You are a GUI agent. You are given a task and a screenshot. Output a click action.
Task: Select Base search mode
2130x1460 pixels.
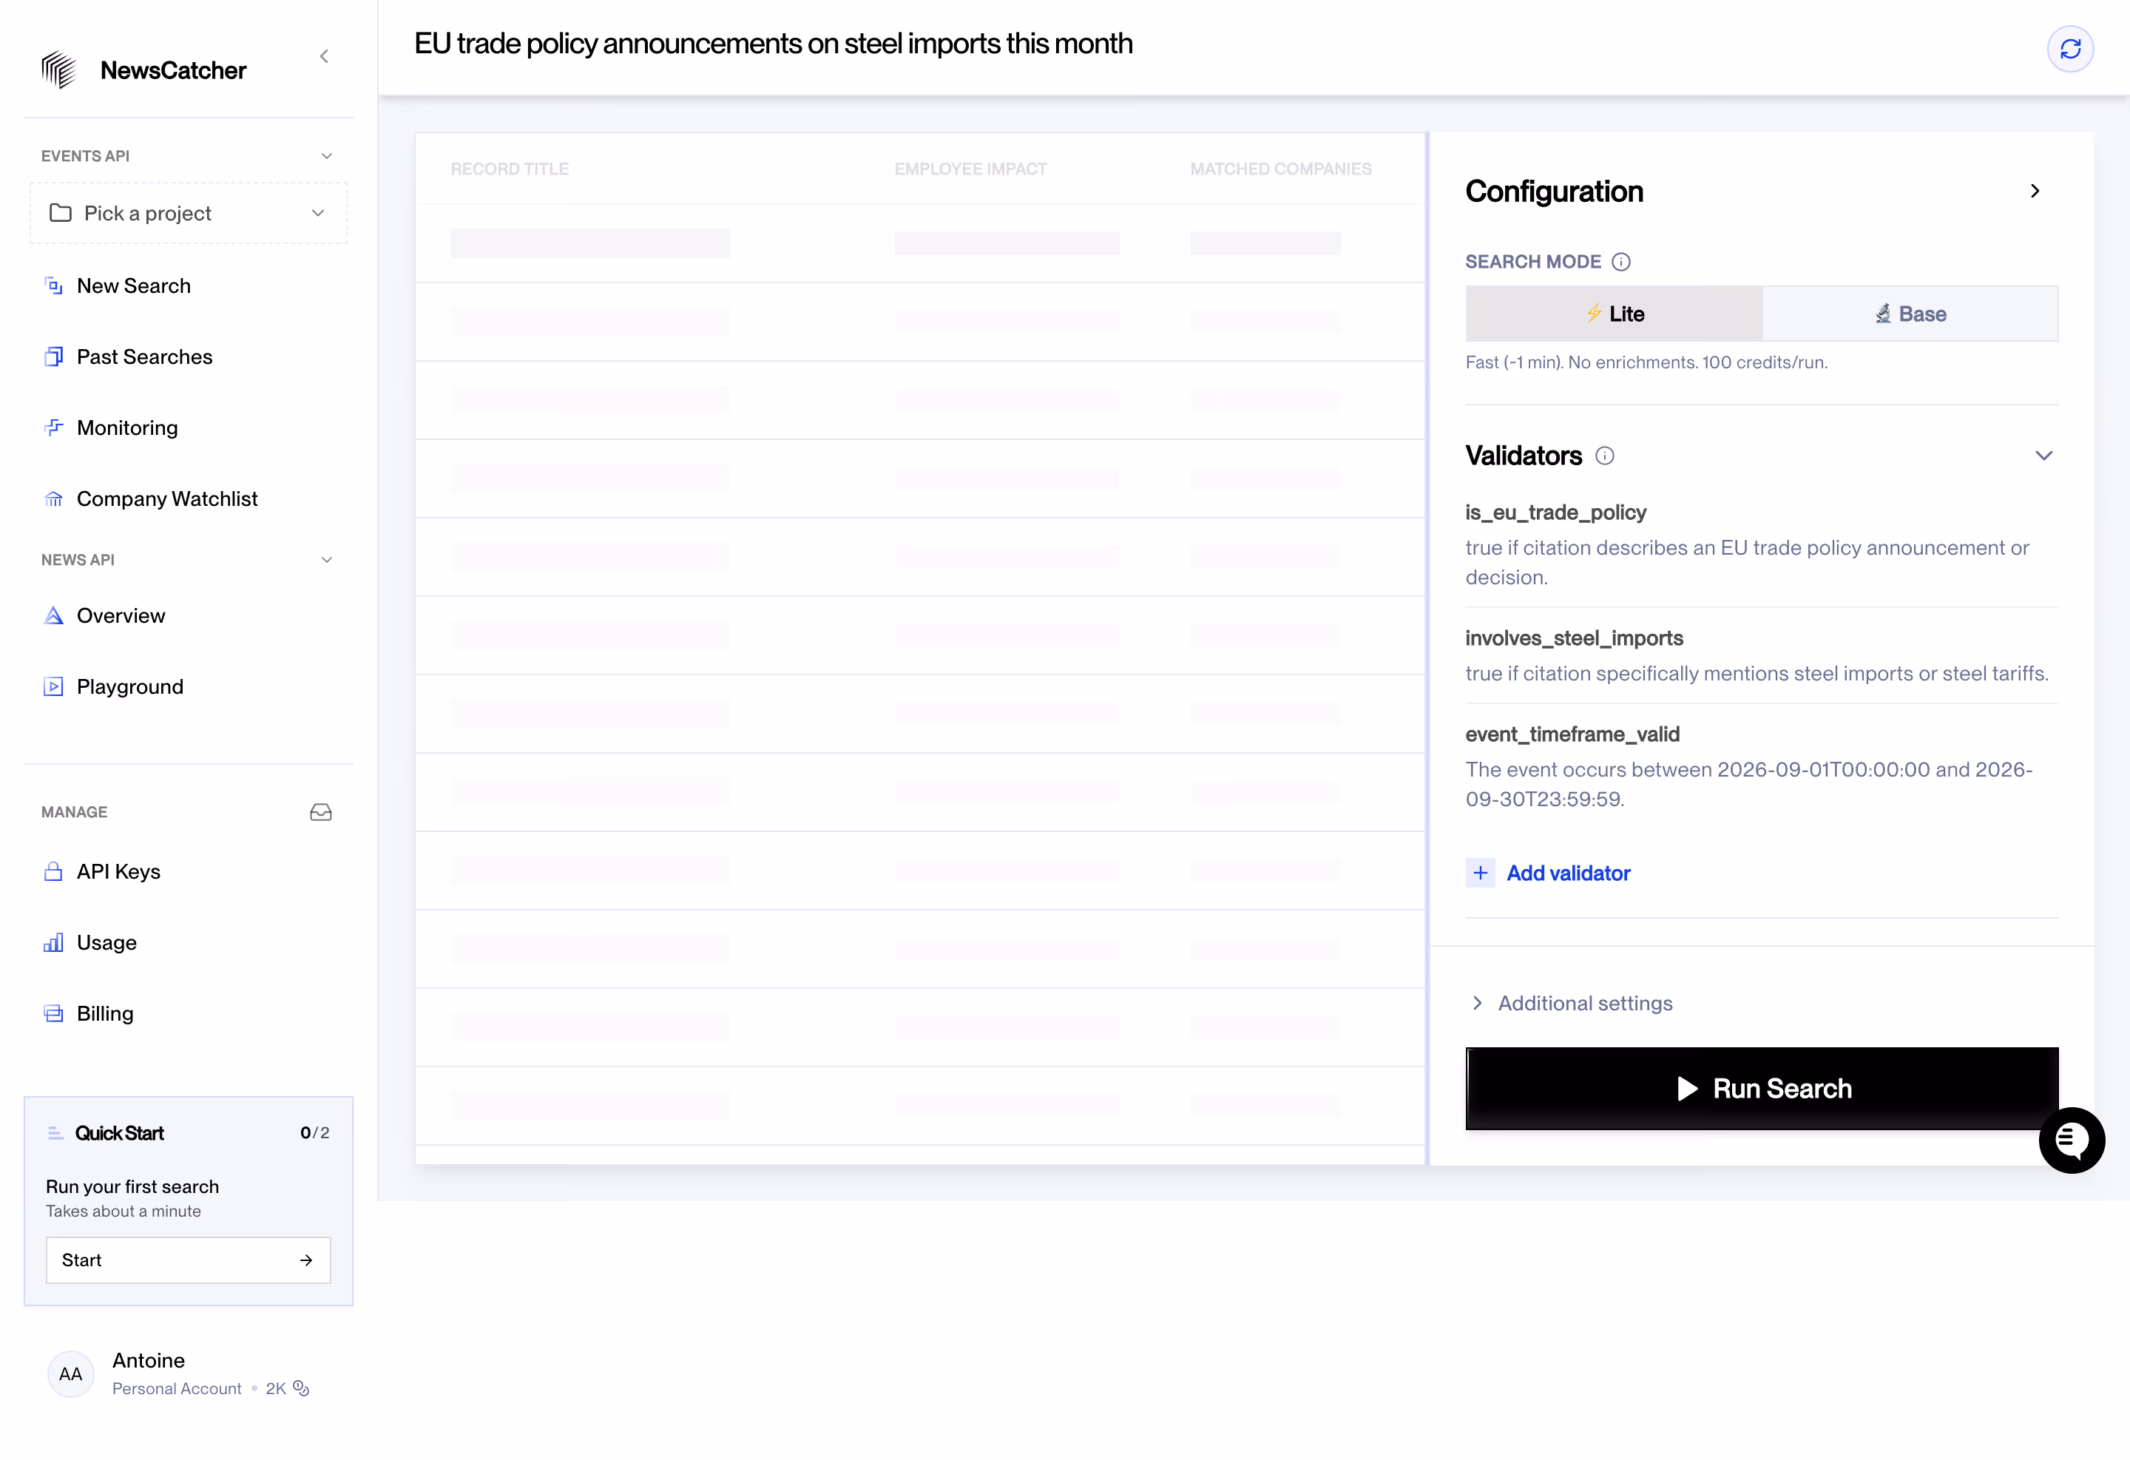point(1909,314)
